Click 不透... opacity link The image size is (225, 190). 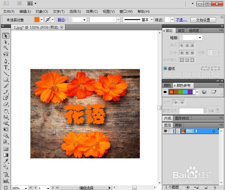(182, 20)
